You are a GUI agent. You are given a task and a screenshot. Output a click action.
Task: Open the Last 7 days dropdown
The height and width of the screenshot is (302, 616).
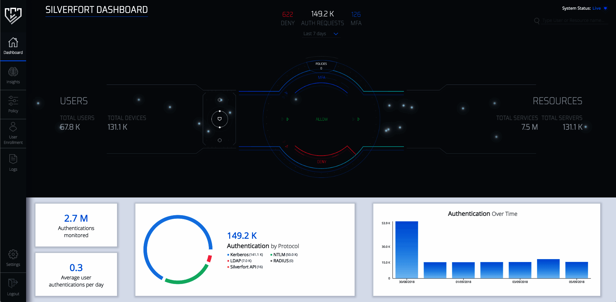point(321,34)
